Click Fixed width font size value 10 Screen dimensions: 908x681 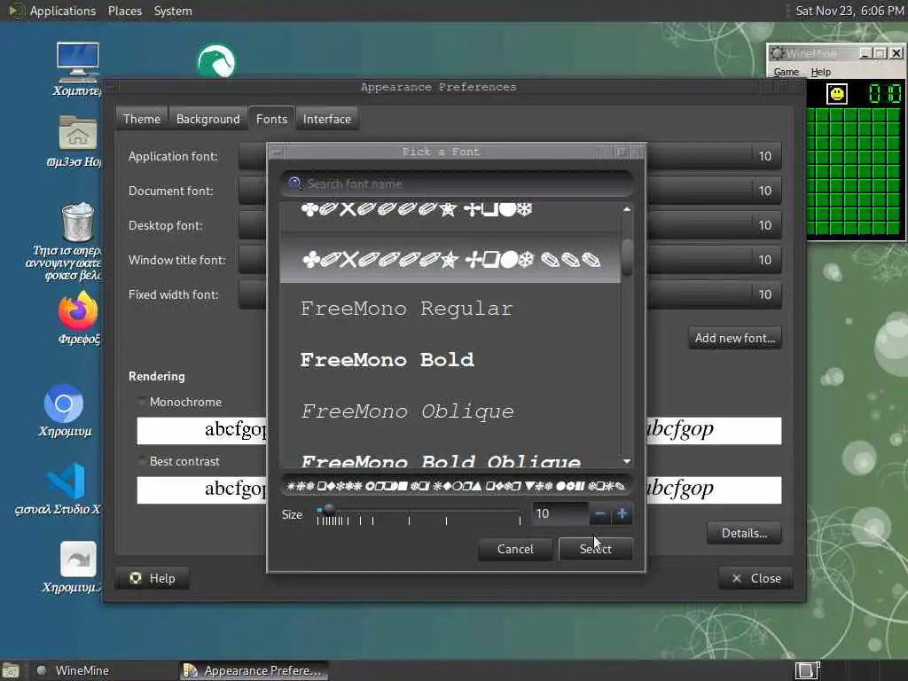coord(765,294)
